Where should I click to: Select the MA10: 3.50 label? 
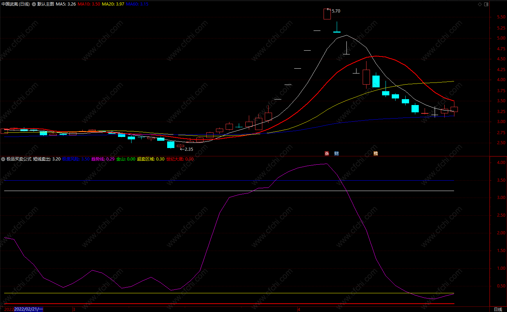pos(89,4)
